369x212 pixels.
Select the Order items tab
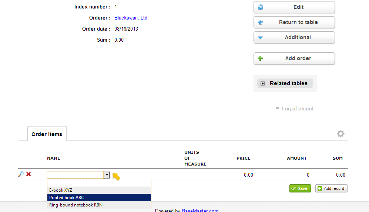[47, 134]
